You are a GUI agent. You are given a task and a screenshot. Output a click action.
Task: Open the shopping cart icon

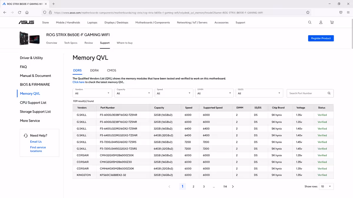coord(332,22)
